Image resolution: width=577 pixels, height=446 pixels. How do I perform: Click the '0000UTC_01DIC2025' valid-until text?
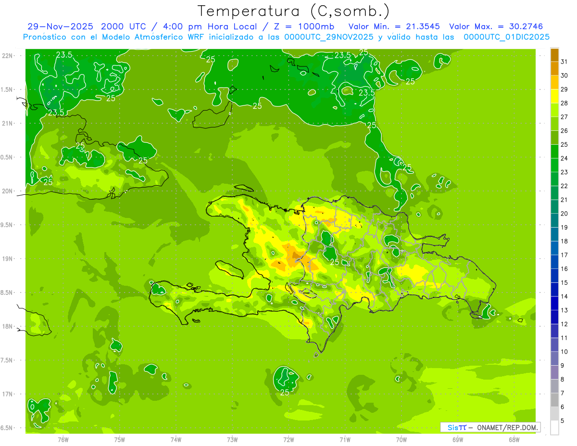coord(506,37)
